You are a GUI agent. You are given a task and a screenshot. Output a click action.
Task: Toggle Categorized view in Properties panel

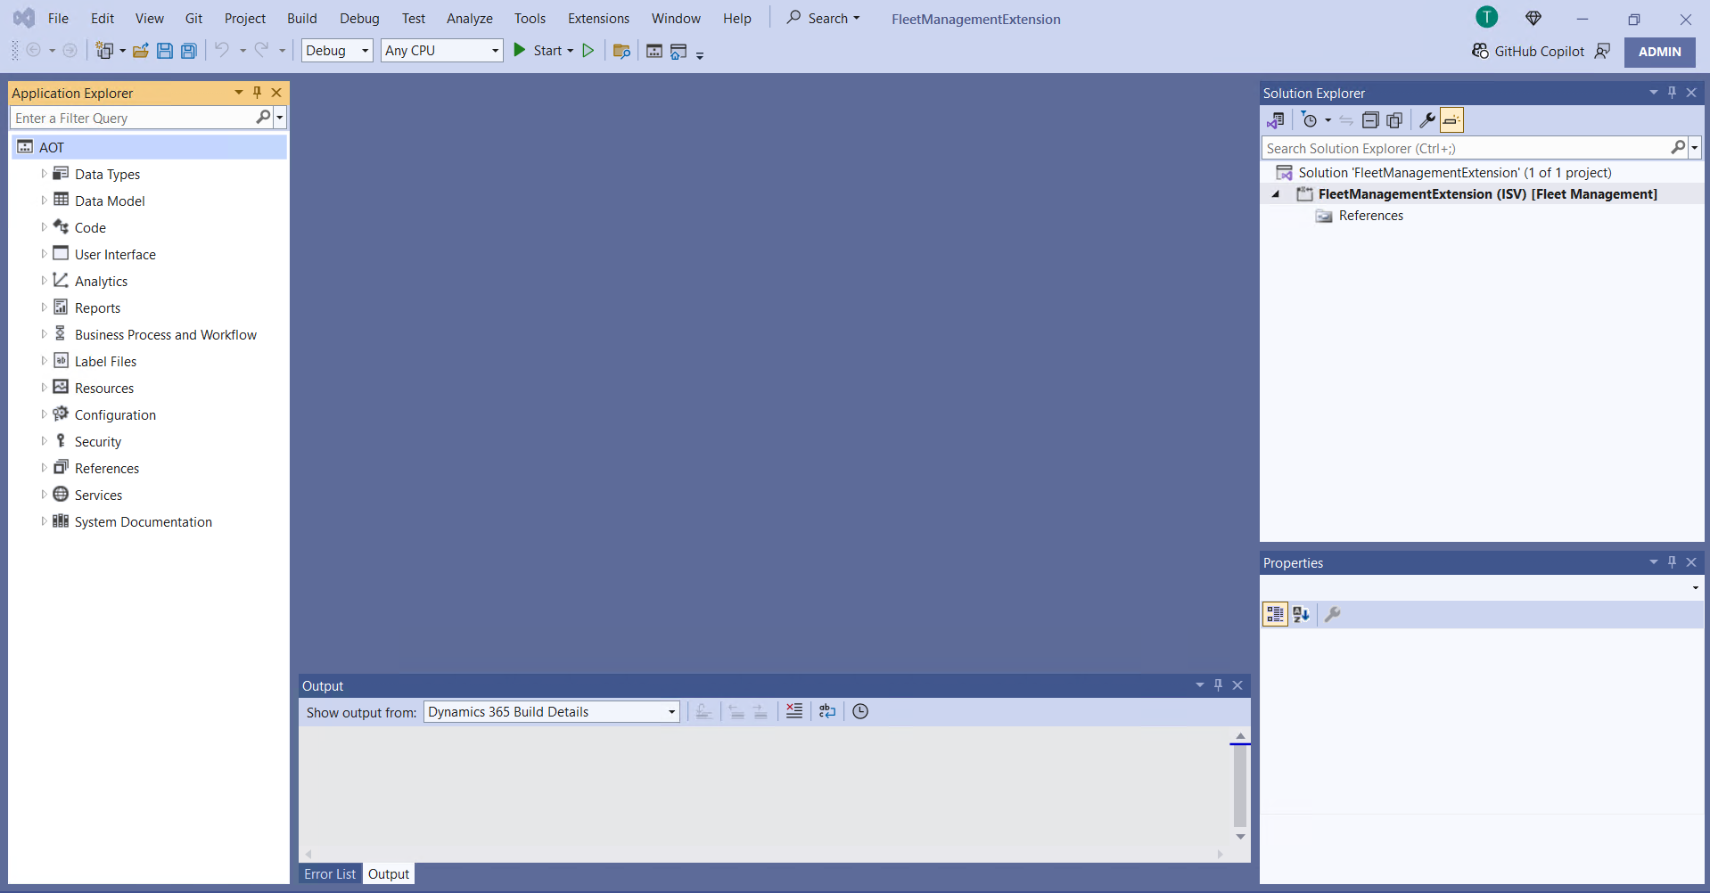(x=1275, y=614)
